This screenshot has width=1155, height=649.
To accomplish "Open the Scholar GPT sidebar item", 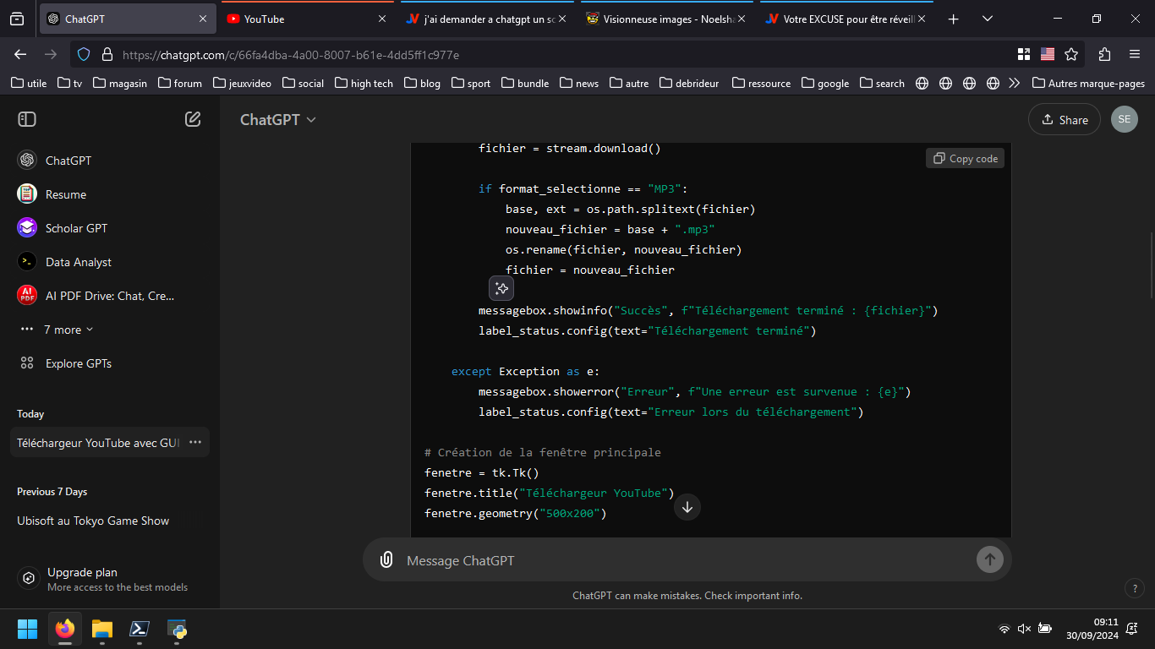I will tap(76, 228).
